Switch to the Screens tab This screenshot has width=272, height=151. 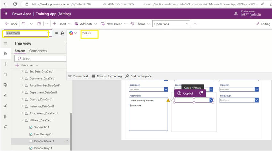[x=20, y=51]
